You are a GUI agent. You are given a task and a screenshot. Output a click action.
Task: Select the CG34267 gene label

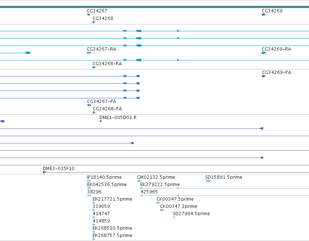click(x=97, y=11)
